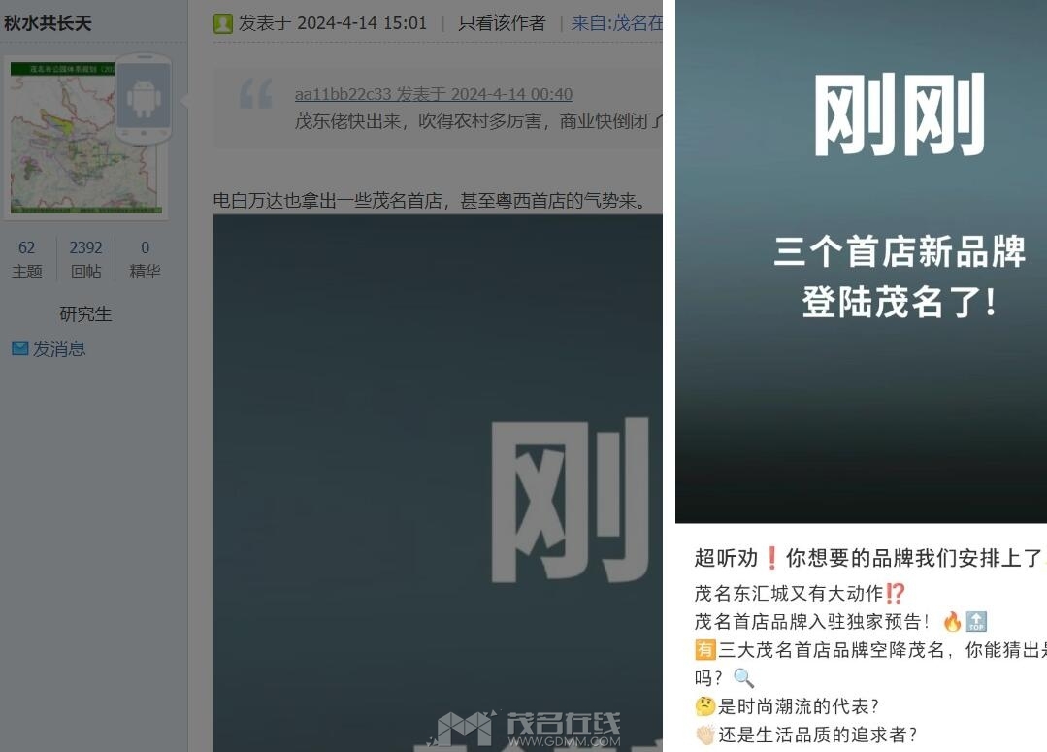The width and height of the screenshot is (1047, 752).
Task: Click the enlarged image headline 刚刚
Action: click(x=899, y=114)
